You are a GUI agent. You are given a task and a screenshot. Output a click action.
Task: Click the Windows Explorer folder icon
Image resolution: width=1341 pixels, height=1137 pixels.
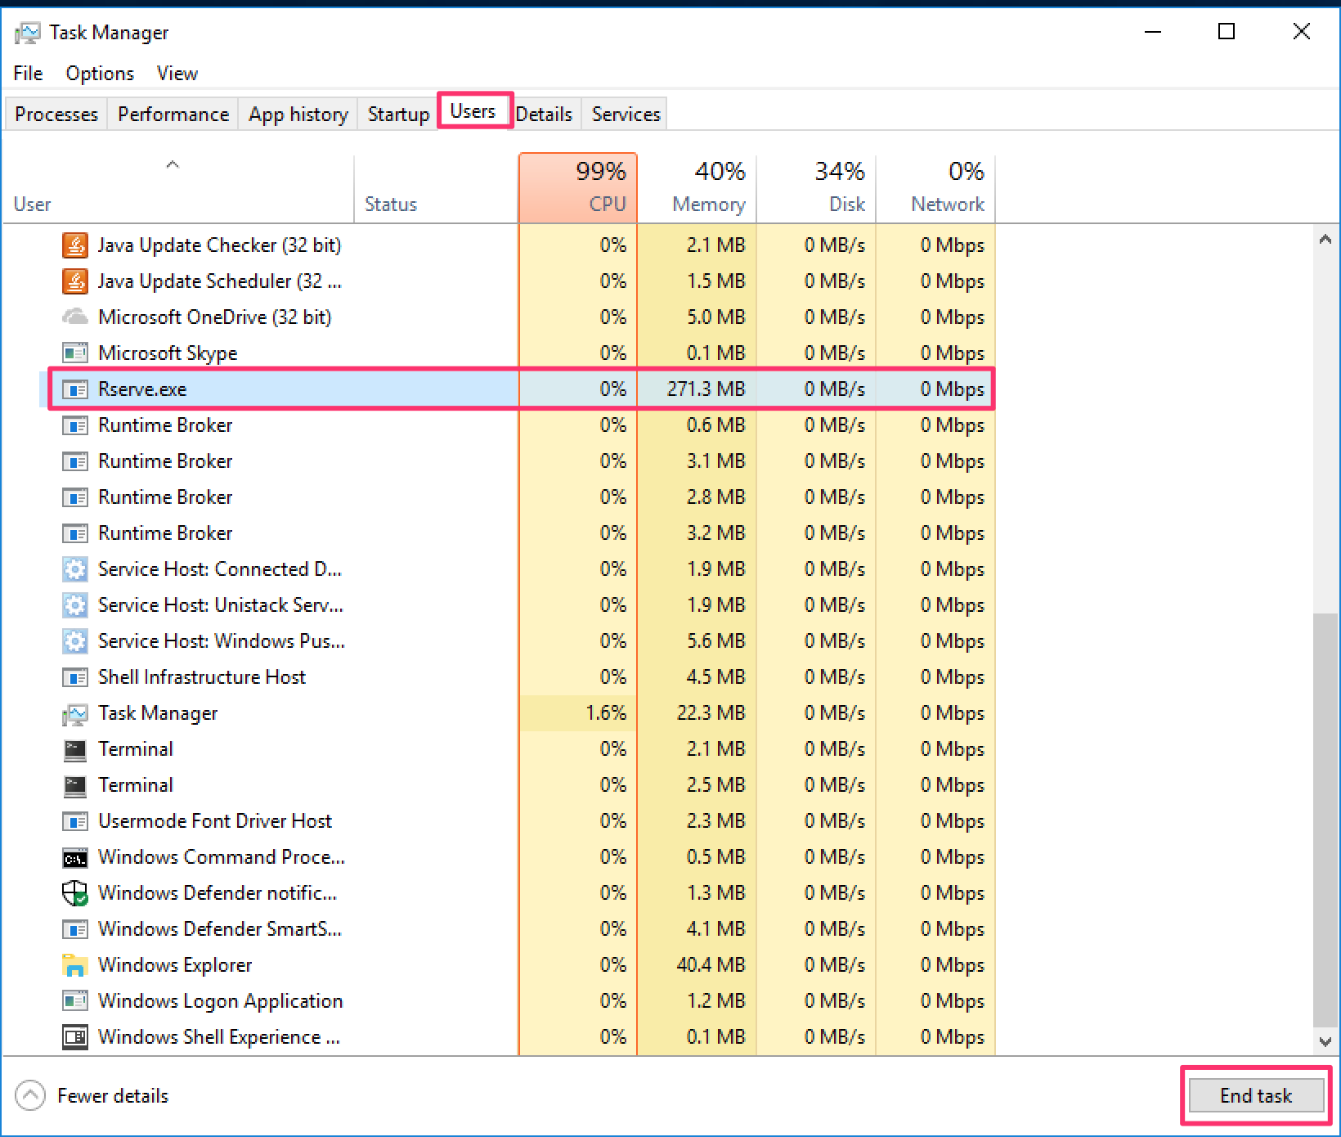pyautogui.click(x=75, y=965)
